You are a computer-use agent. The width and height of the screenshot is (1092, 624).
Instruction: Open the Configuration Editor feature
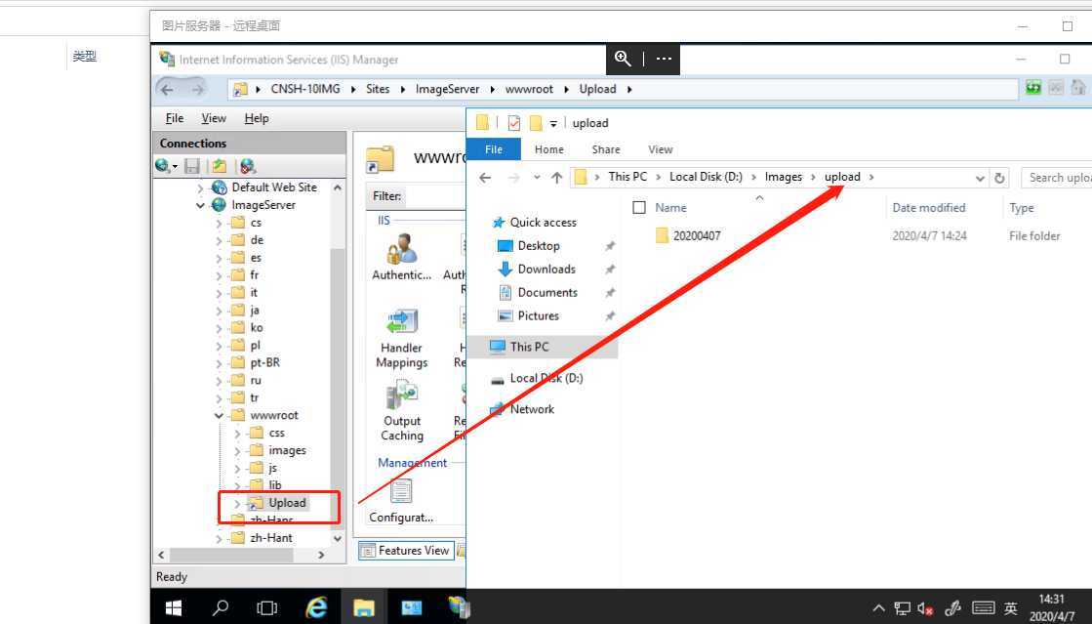coord(401,501)
